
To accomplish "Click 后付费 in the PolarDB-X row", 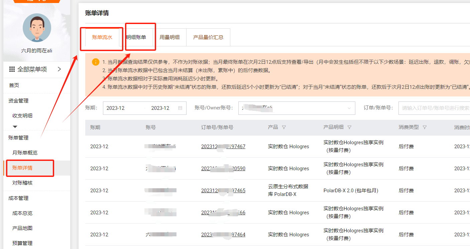I will click(406, 191).
